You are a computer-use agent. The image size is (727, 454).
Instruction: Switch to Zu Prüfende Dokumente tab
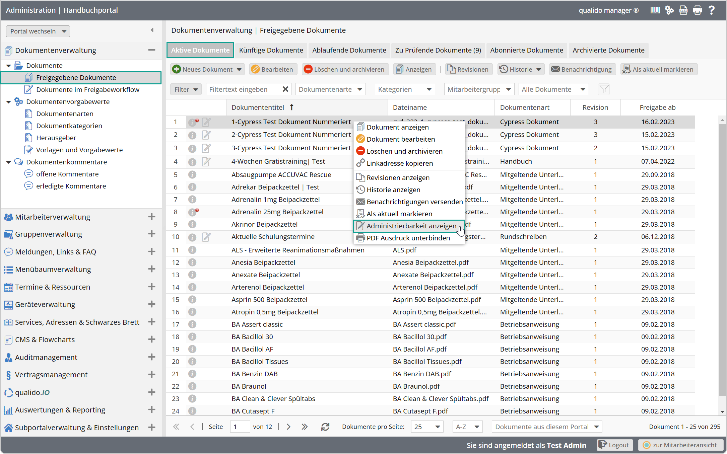coord(438,50)
